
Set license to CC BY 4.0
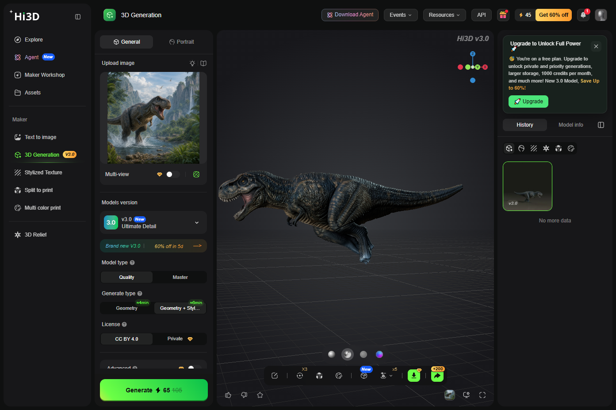pos(126,339)
